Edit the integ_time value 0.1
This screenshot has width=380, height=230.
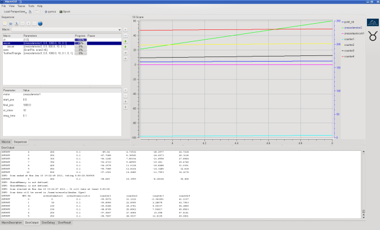[25, 116]
